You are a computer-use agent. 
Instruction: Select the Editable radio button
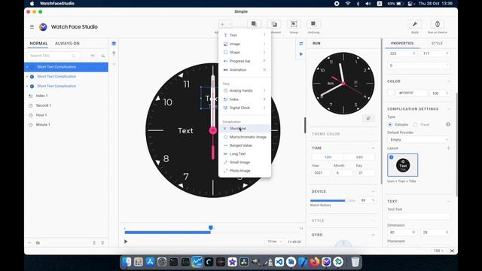pos(390,125)
